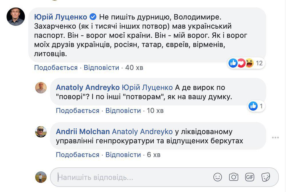Like Anatoly Andreyko's comment via Подобається
The height and width of the screenshot is (192, 286).
78,111
